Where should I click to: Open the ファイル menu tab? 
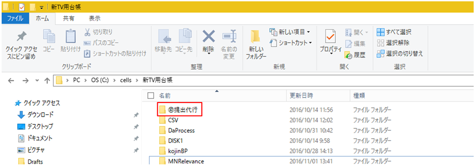(x=15, y=19)
